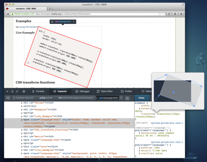Expand the background property shorthand

tap(140, 133)
